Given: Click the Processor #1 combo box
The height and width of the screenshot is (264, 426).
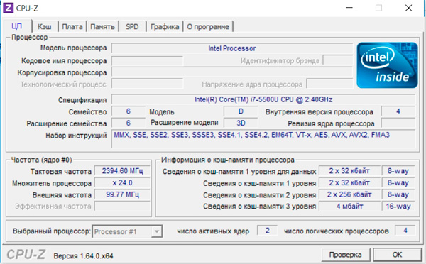Looking at the screenshot, I should click(127, 231).
